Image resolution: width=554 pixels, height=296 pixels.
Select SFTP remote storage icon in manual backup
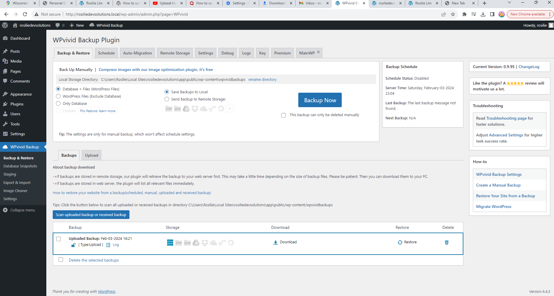tap(178, 109)
